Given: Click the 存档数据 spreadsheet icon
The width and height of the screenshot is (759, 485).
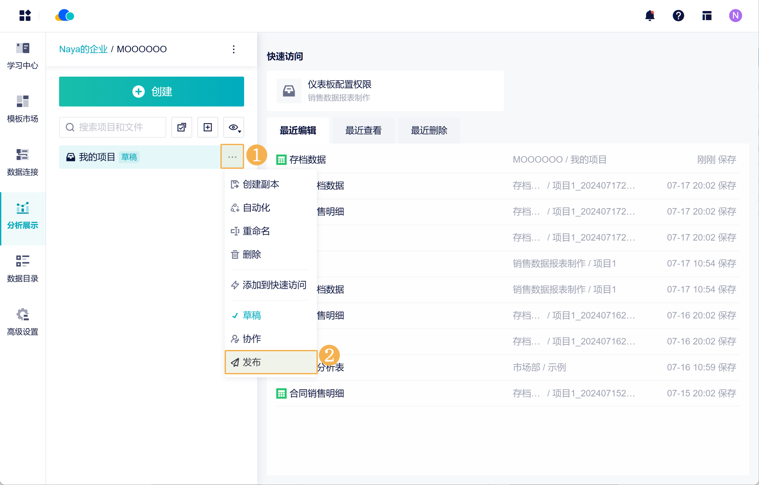Looking at the screenshot, I should tap(281, 160).
